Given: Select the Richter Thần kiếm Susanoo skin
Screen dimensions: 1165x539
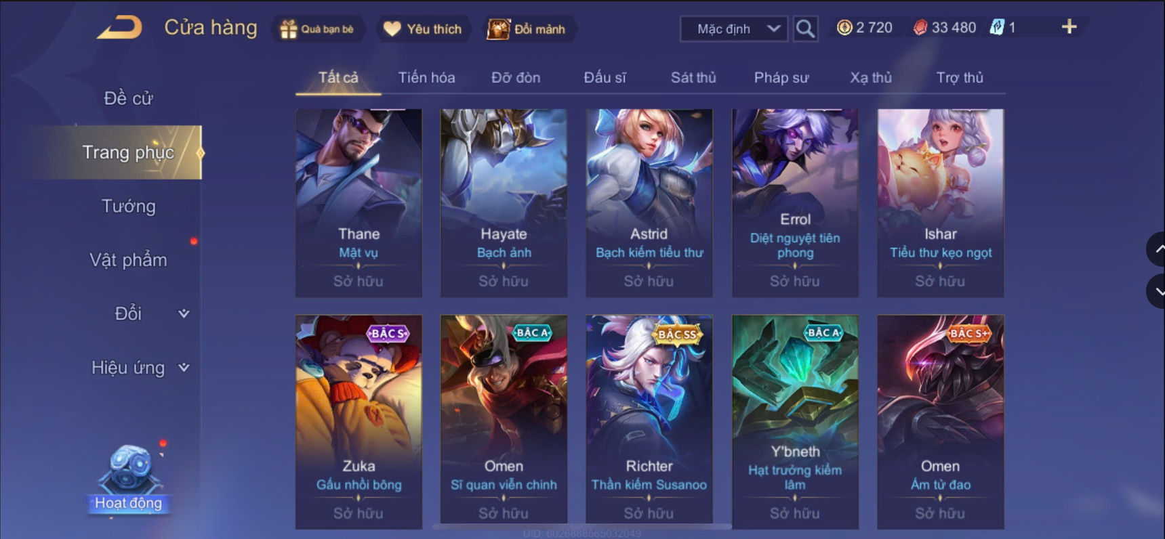Looking at the screenshot, I should pos(649,422).
